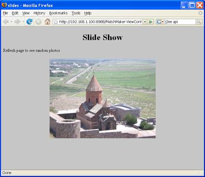Click the address bar URL field
Image resolution: width=205 pixels, height=177 pixels.
pyautogui.click(x=98, y=22)
